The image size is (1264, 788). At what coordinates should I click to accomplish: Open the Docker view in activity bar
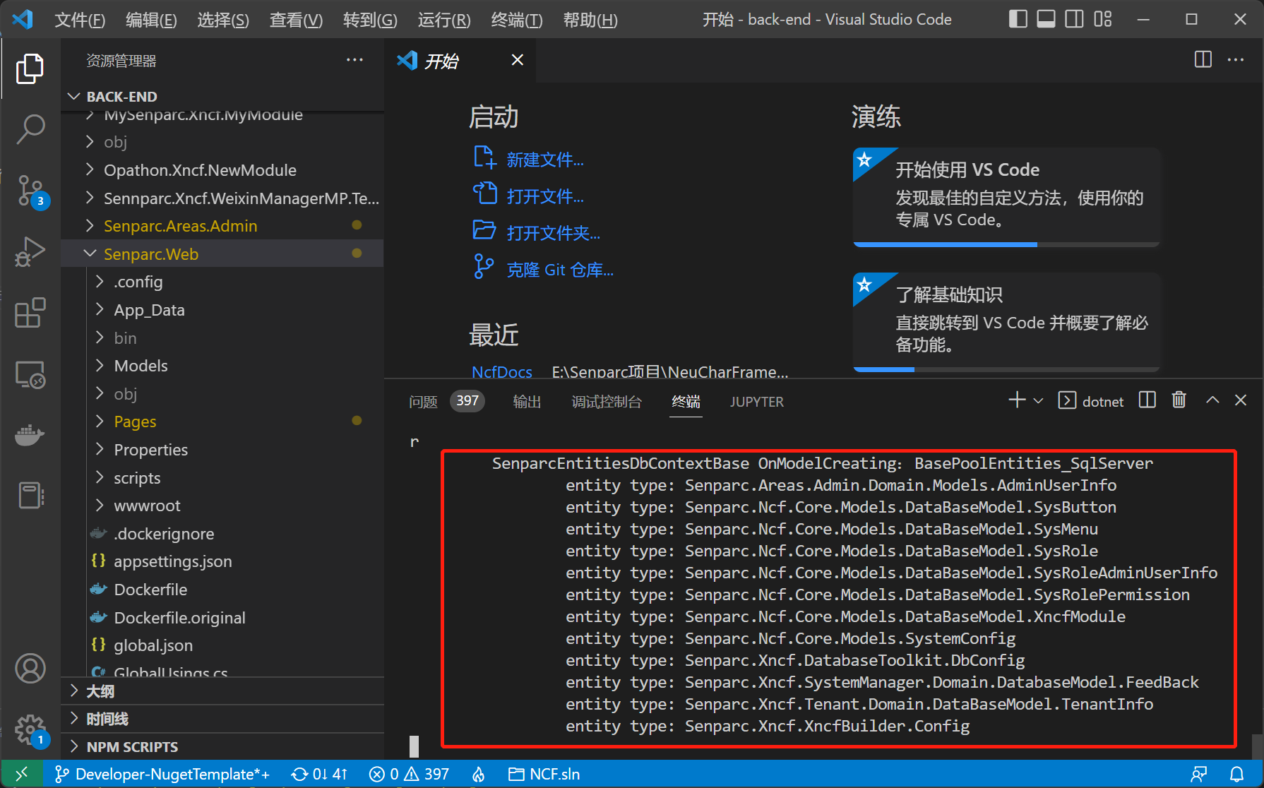30,434
